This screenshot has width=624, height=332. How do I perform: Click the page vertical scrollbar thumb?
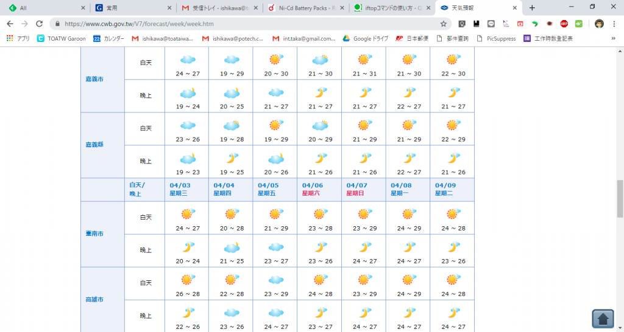[620, 199]
